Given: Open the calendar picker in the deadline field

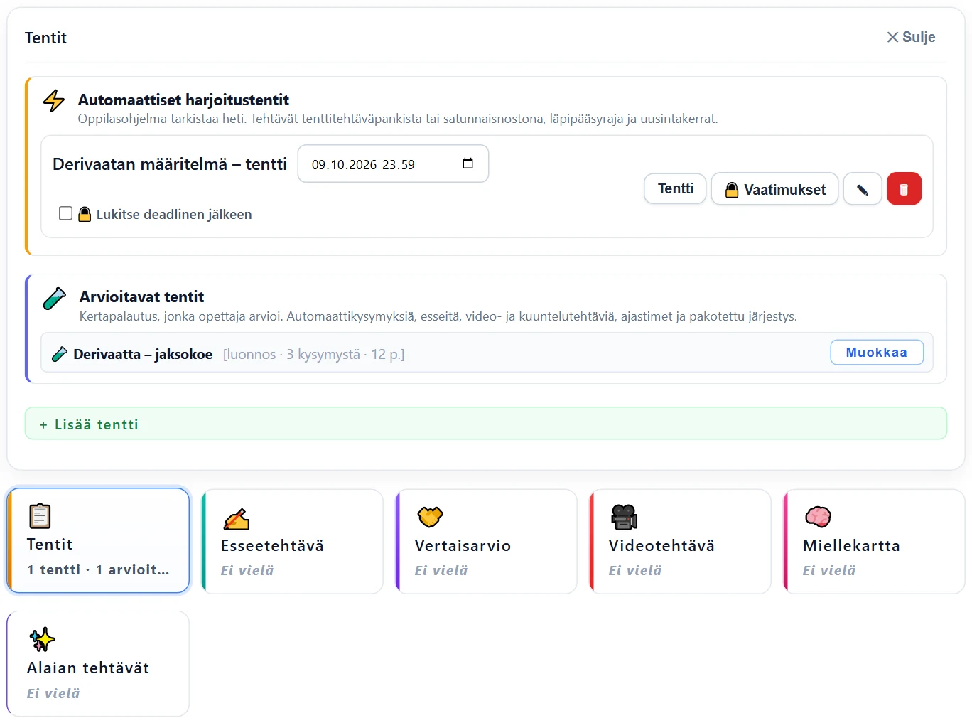Looking at the screenshot, I should (468, 164).
